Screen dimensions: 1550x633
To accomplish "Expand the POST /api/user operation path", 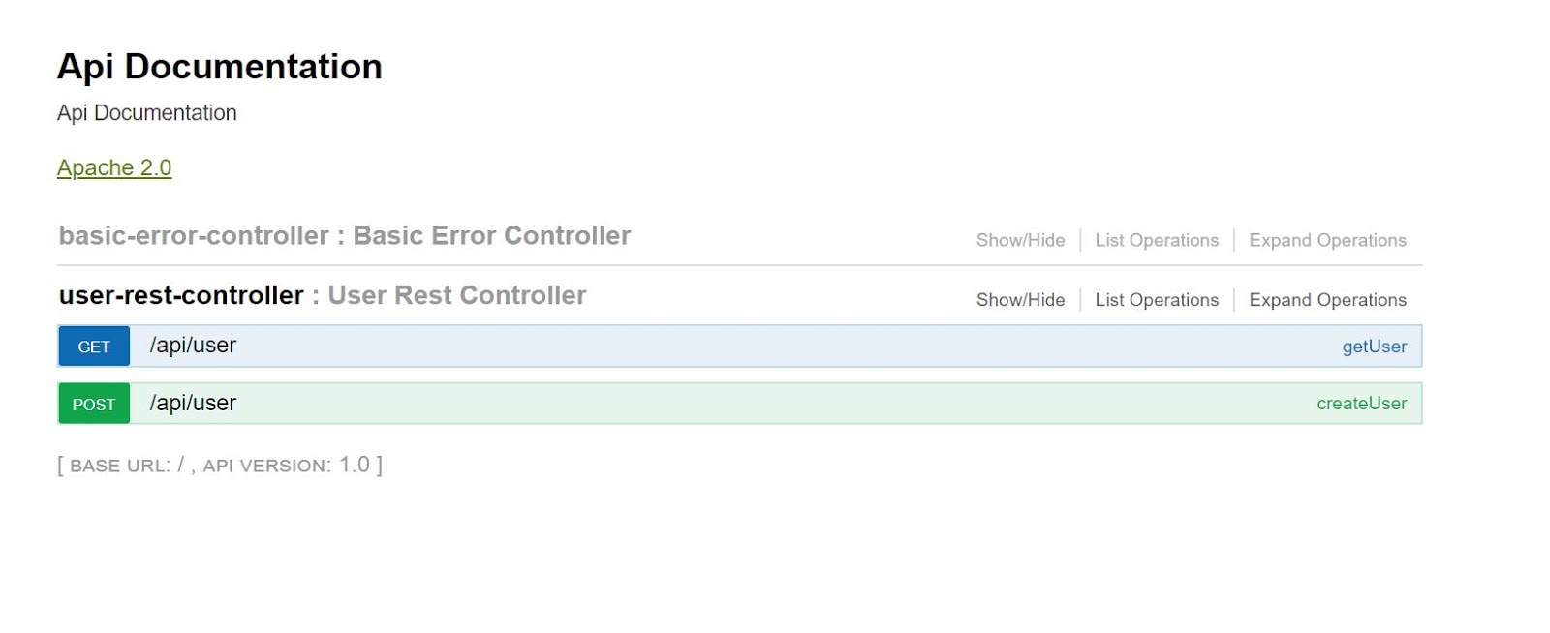I will point(193,403).
